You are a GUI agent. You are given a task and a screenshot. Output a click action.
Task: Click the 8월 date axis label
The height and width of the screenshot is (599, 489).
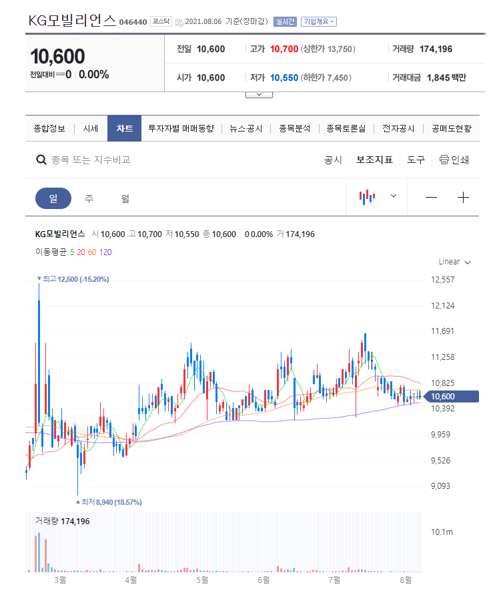pyautogui.click(x=406, y=580)
